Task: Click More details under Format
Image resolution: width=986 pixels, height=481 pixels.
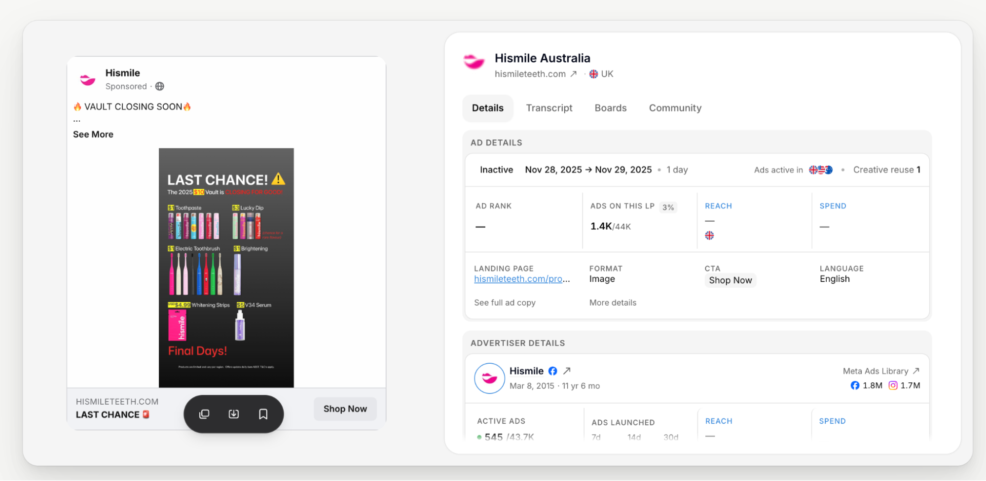Action: pos(613,303)
